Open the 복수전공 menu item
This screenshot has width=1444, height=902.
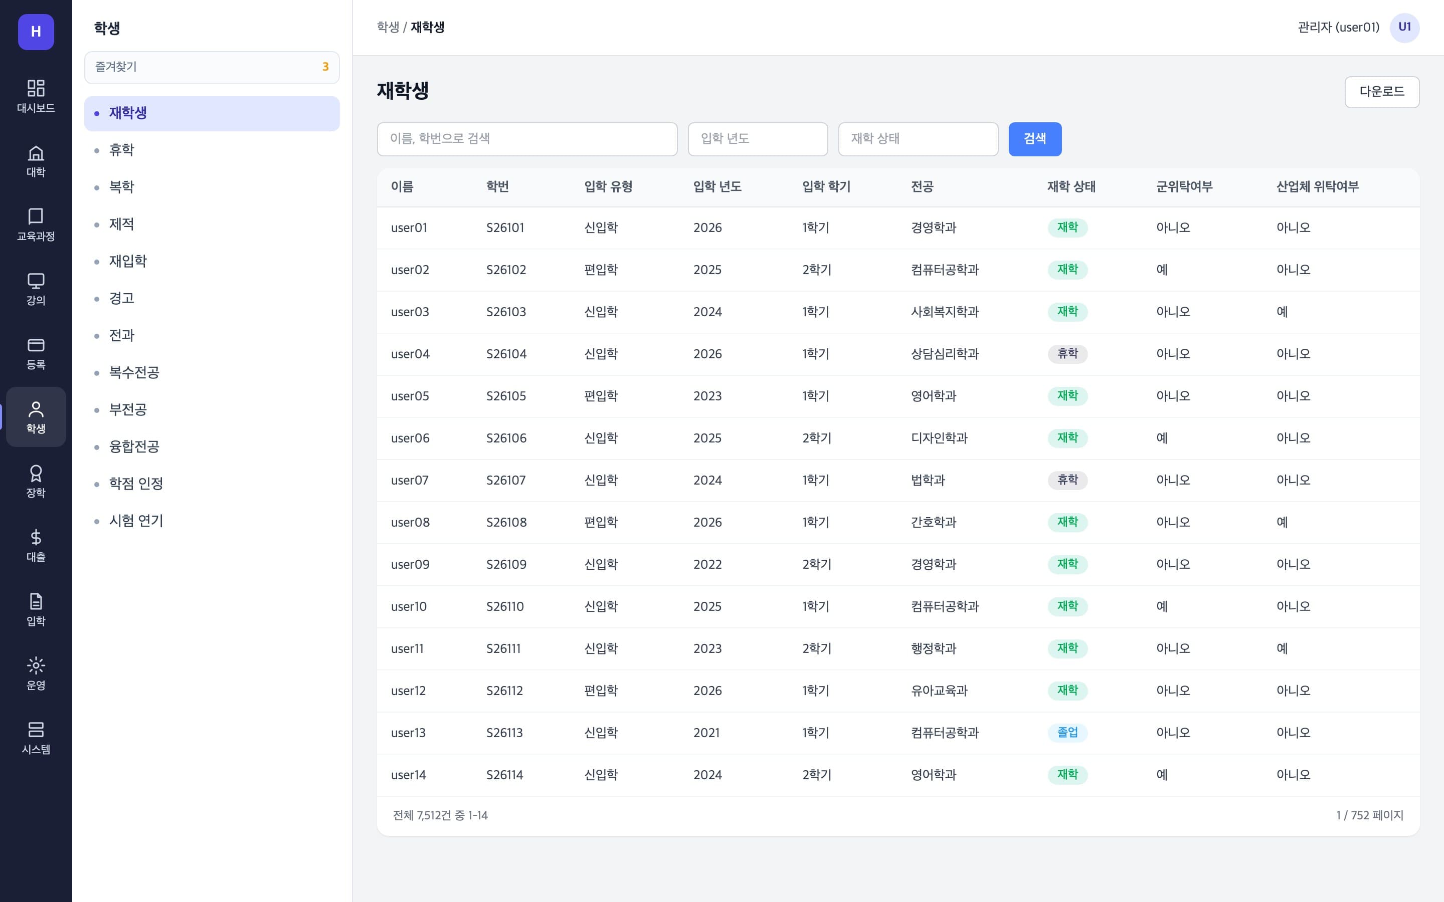[212, 373]
